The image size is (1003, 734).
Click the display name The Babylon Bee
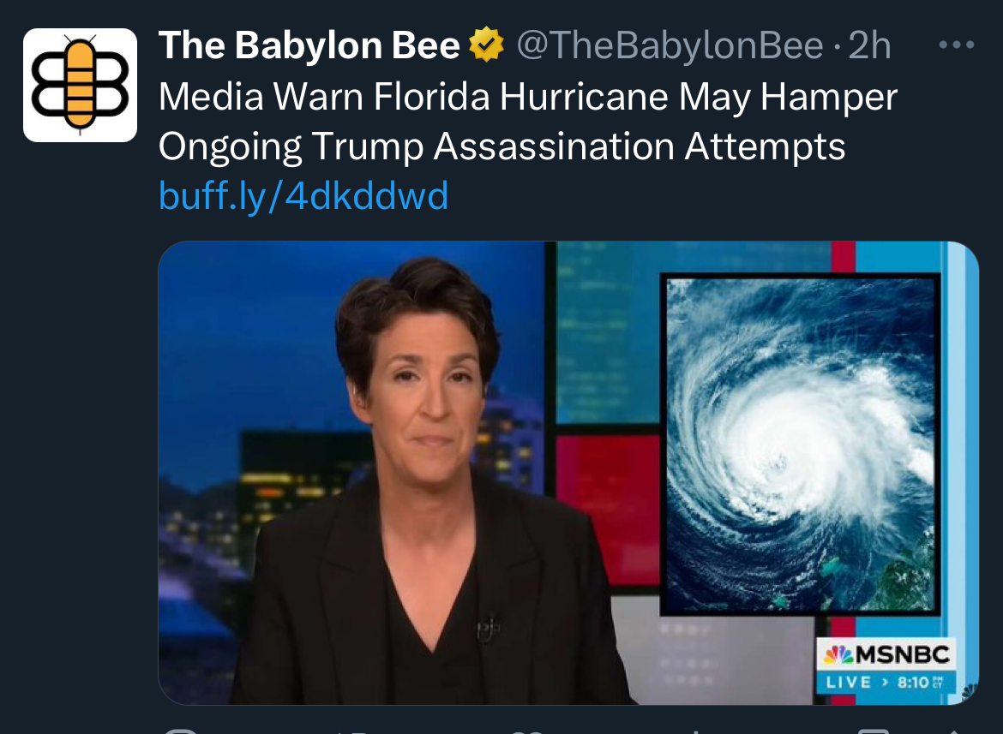(309, 45)
